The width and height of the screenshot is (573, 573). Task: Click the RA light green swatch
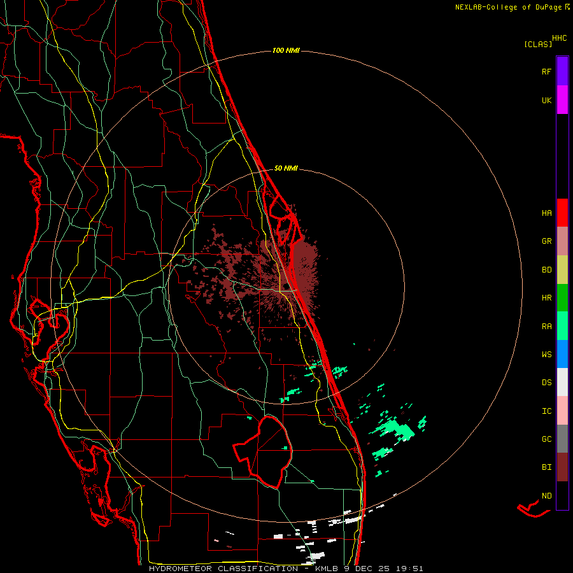pyautogui.click(x=562, y=326)
